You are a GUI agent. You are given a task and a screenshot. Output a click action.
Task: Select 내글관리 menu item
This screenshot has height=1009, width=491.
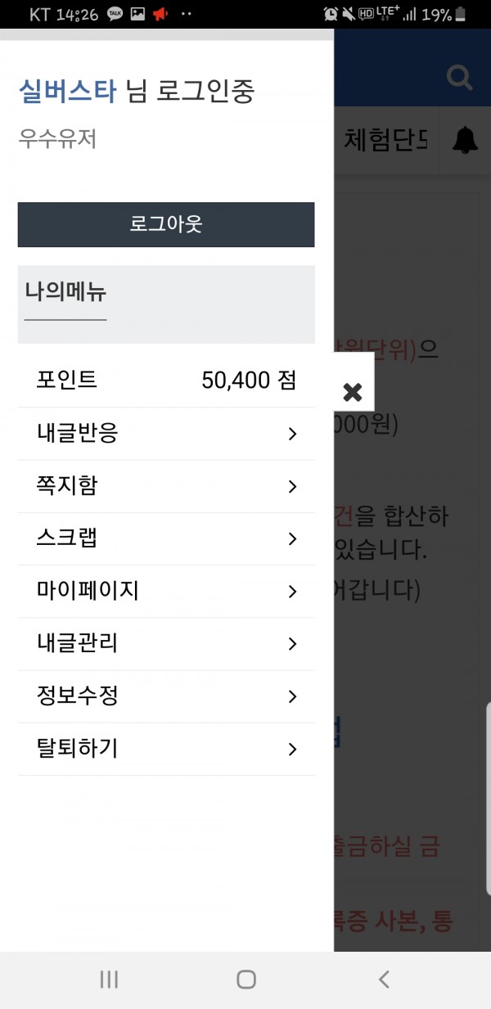78,643
